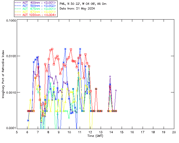Click the x-axis tick label 12
Image resolution: width=179 pixels, height=143 pixels.
[90, 132]
